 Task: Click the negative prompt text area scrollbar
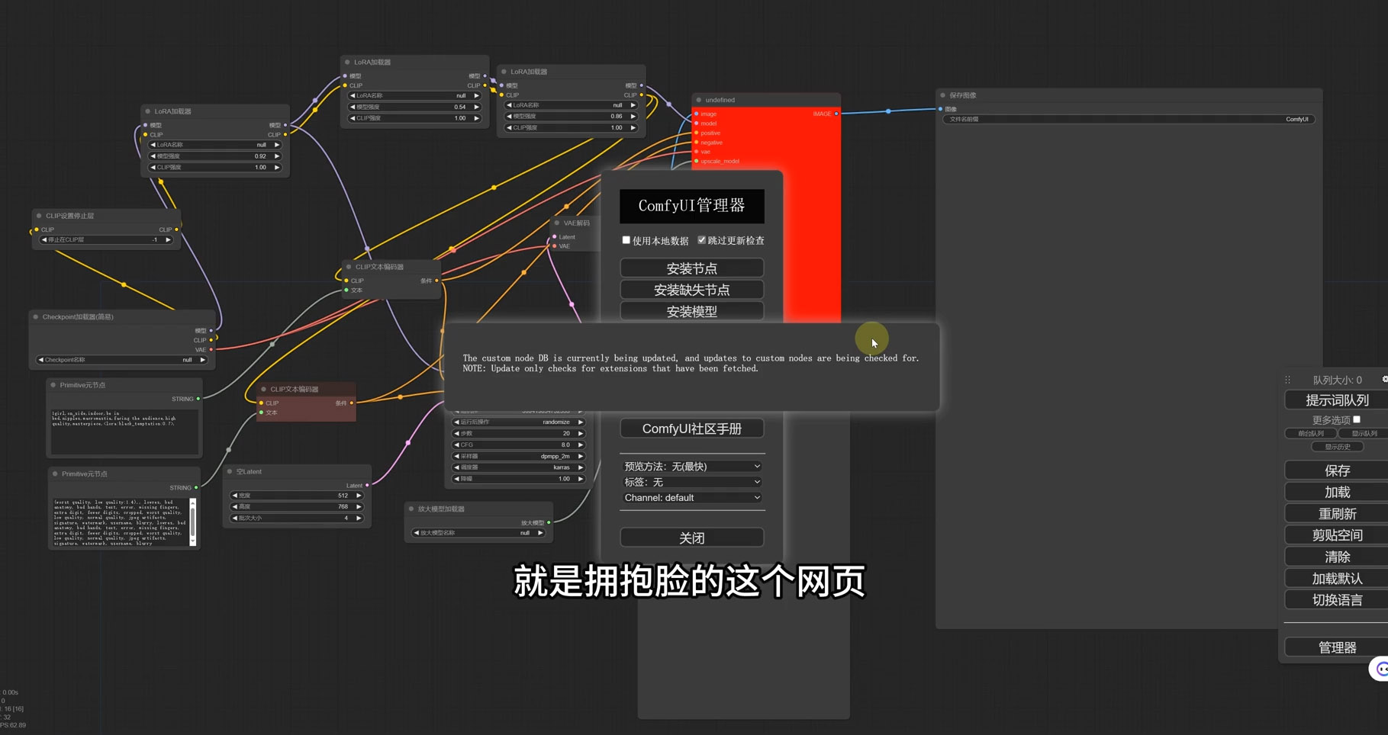point(192,522)
